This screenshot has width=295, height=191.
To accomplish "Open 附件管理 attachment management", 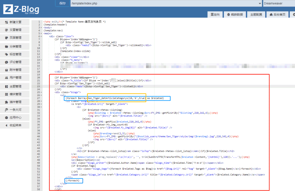I will pyautogui.click(x=15, y=70).
